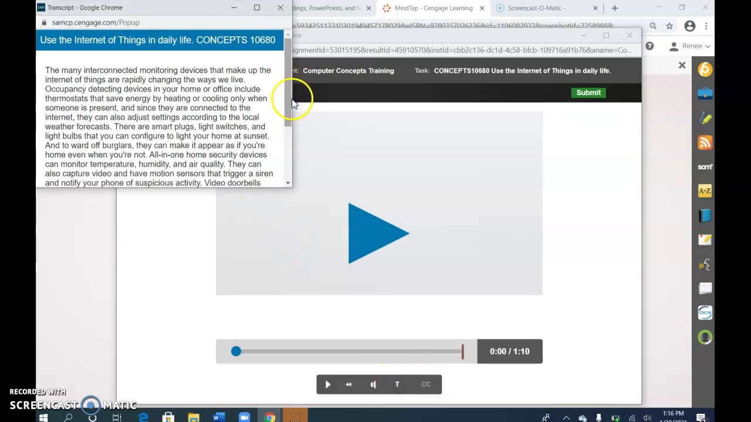
Task: Open the CNOW app icon
Action: pos(705,313)
